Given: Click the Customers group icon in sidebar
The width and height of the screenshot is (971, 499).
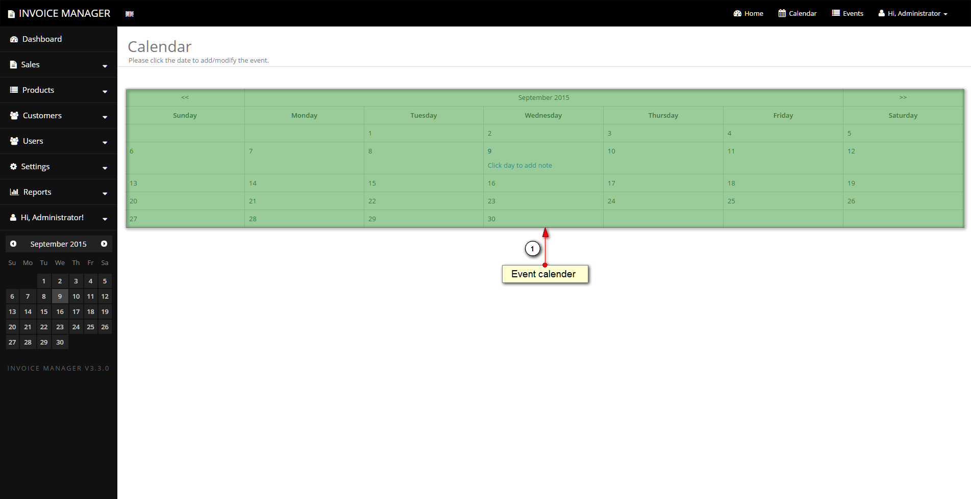Looking at the screenshot, I should [14, 116].
